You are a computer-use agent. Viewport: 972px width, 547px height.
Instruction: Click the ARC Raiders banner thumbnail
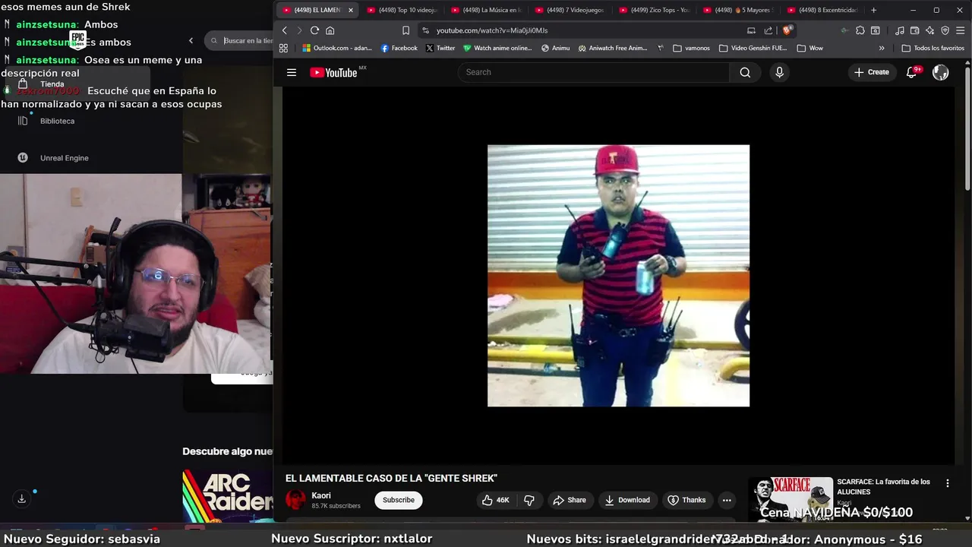coord(228,495)
